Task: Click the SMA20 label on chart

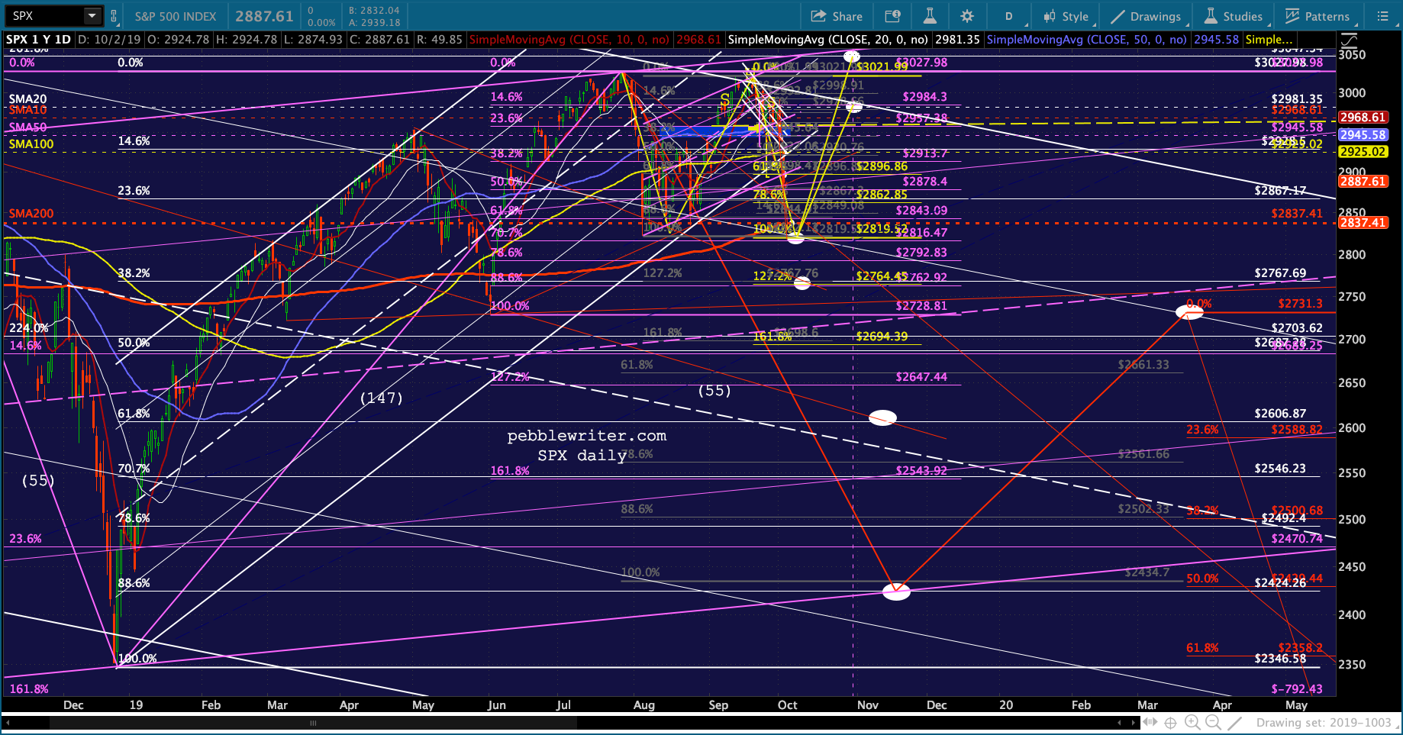Action: coord(28,99)
